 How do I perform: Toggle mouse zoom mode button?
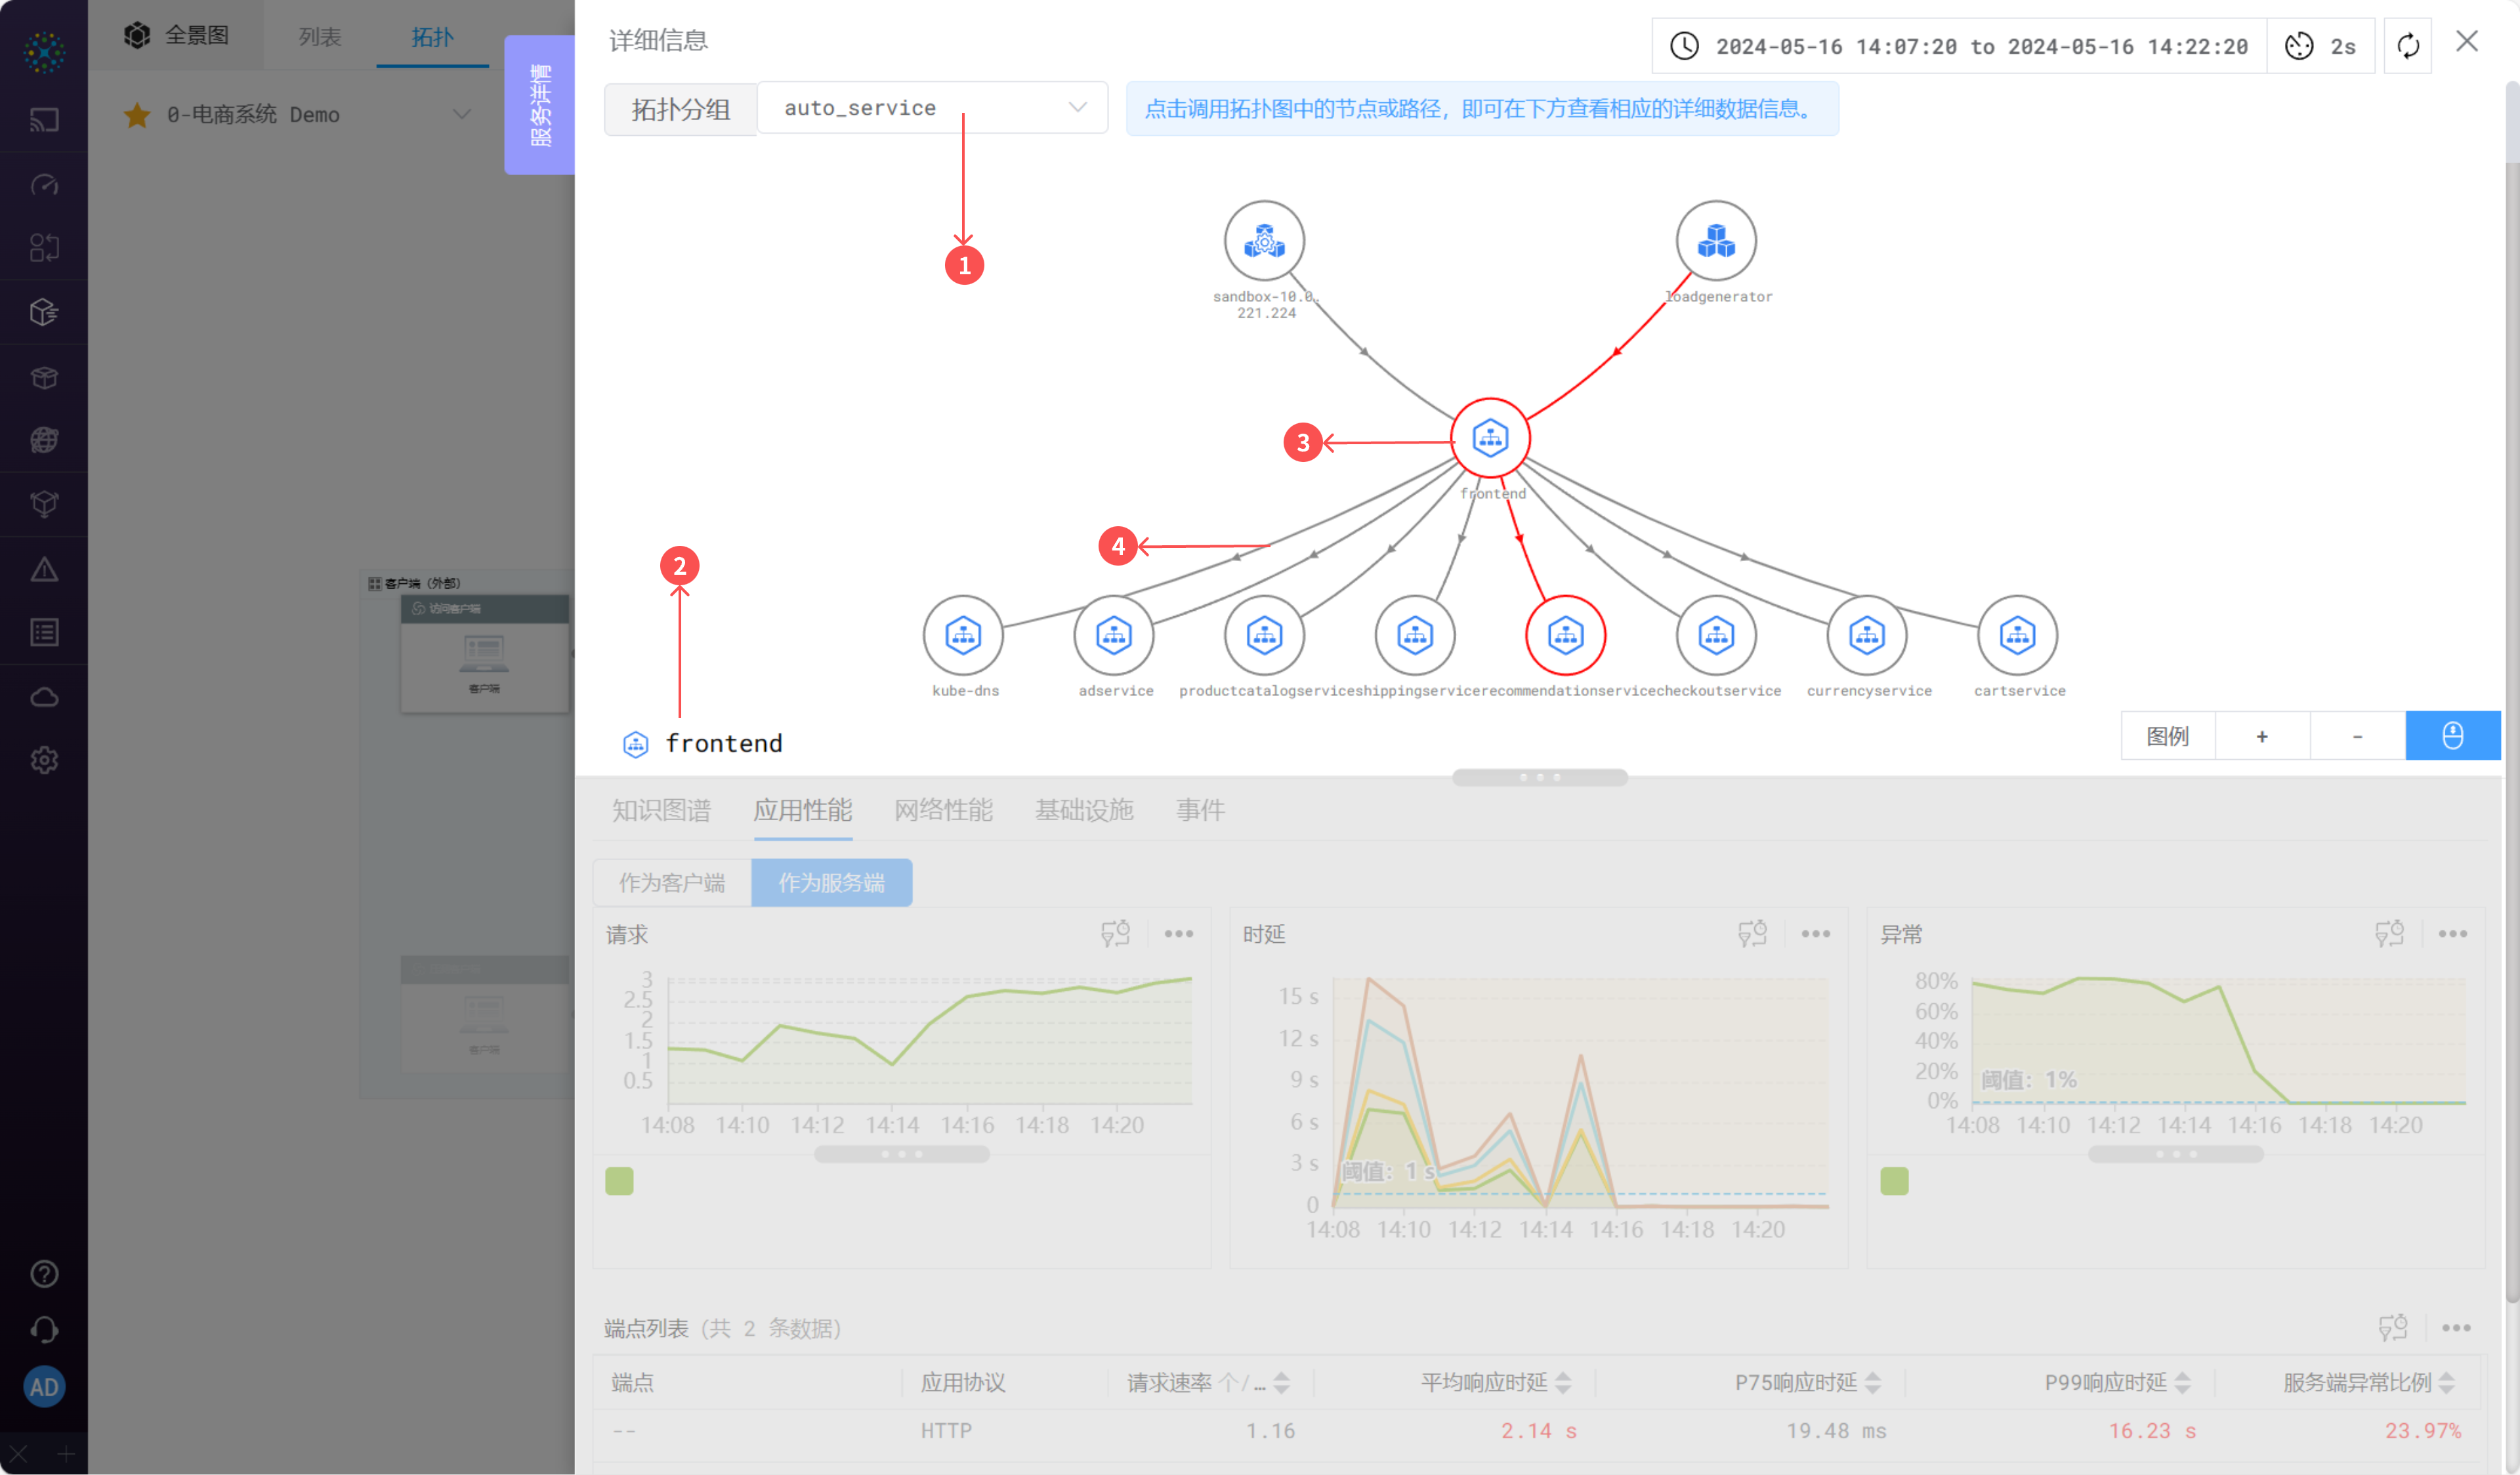2452,736
